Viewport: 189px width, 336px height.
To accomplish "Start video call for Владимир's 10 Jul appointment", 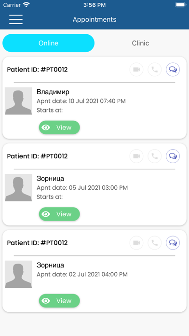I will point(136,70).
